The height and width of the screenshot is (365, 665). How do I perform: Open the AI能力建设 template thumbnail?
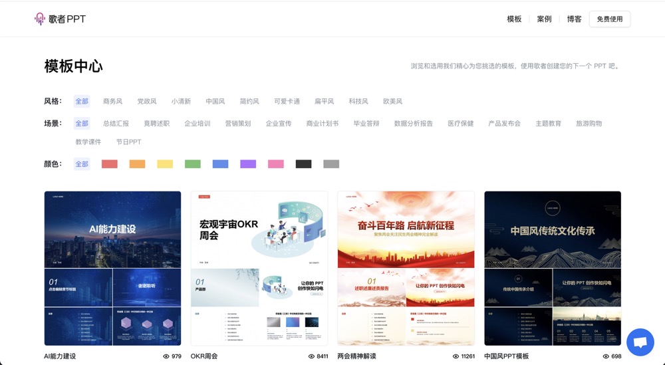point(113,269)
